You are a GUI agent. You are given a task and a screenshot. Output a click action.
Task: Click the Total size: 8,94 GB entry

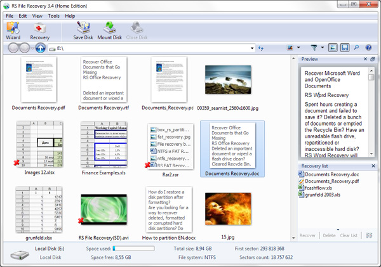point(192,249)
